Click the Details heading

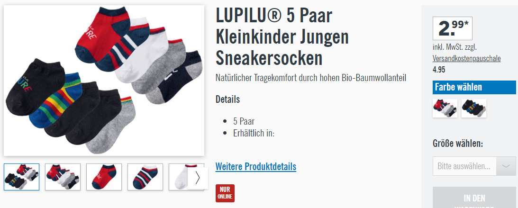coord(227,99)
